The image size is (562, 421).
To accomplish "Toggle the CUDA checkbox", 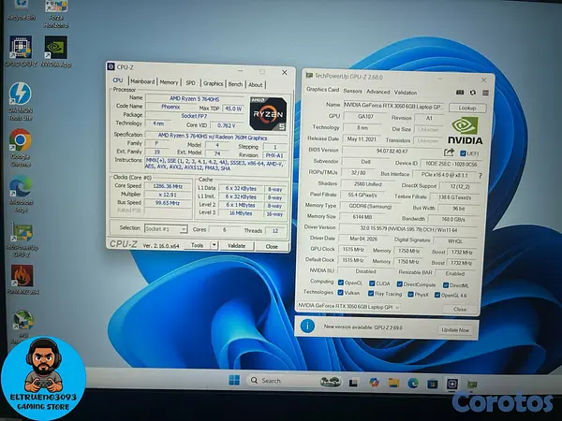I will pyautogui.click(x=372, y=283).
